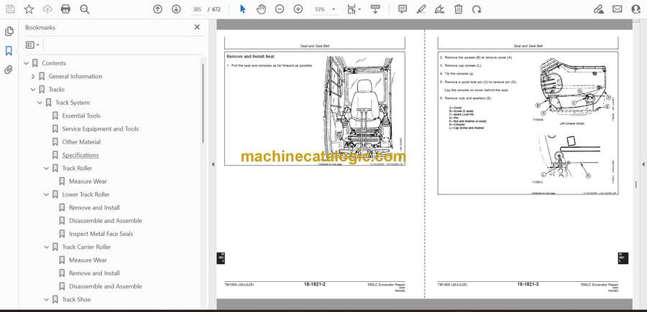Click the bookmarks panel vertical scrollbar
The image size is (647, 312).
(x=203, y=103)
